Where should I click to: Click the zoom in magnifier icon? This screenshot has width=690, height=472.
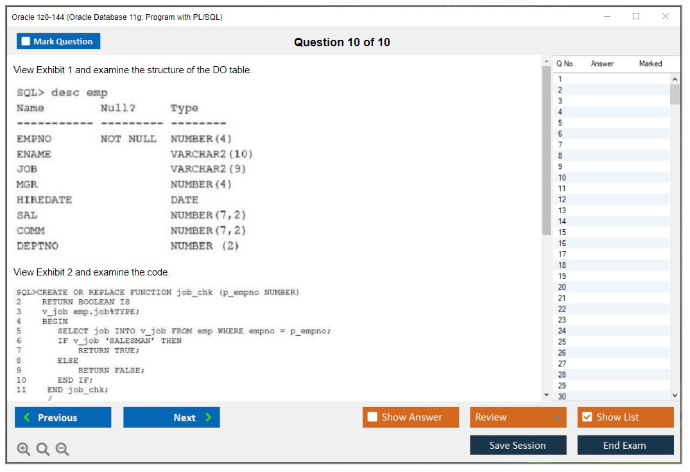click(23, 450)
